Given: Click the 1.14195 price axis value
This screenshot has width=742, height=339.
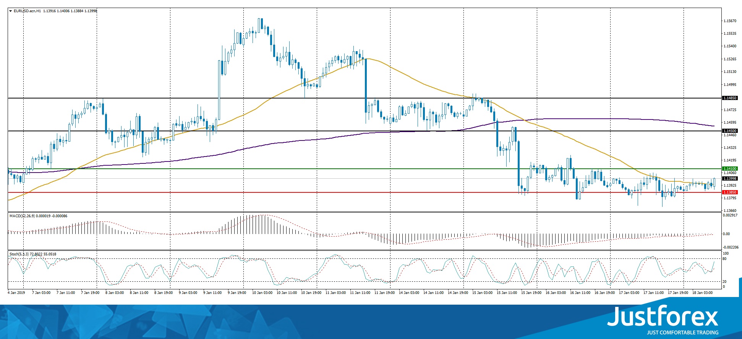Looking at the screenshot, I should 730,160.
